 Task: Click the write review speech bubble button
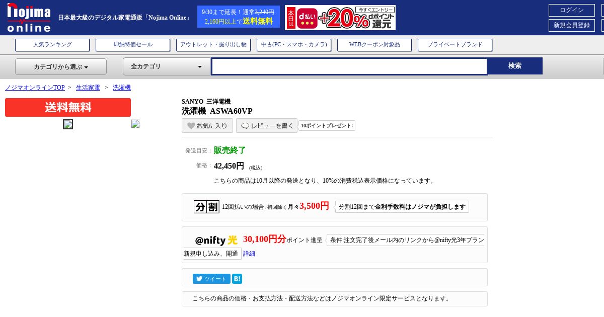pos(267,126)
